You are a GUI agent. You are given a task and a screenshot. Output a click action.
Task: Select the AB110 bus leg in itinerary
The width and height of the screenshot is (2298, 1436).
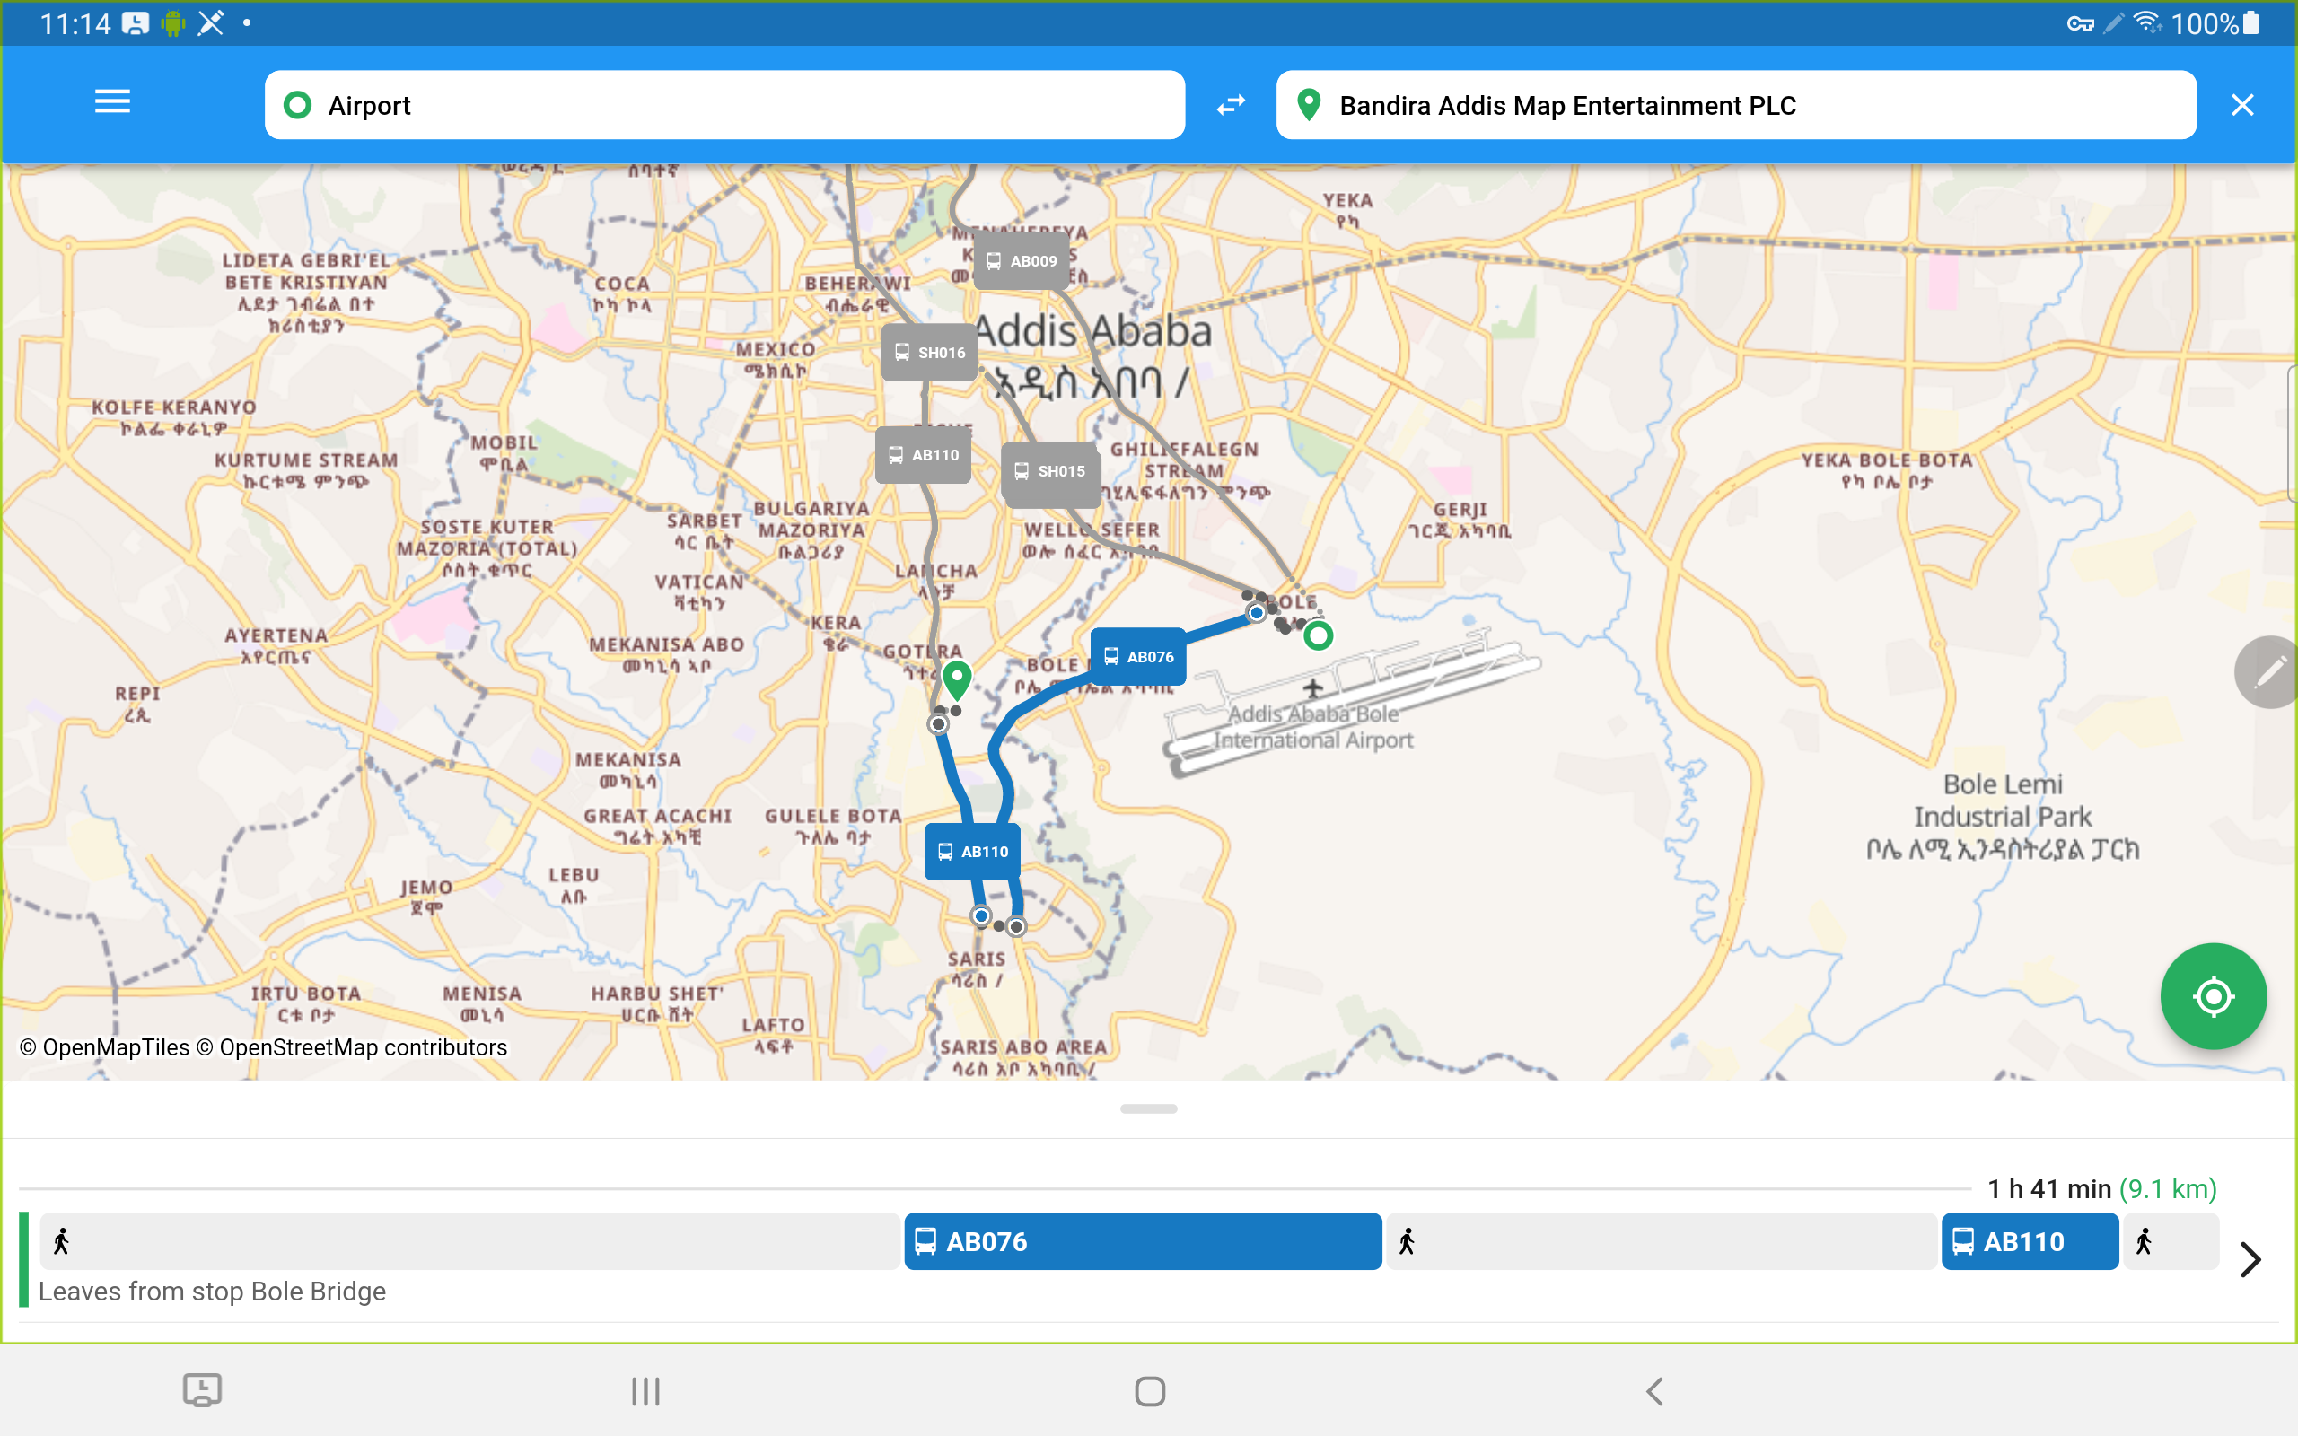pyautogui.click(x=2030, y=1241)
